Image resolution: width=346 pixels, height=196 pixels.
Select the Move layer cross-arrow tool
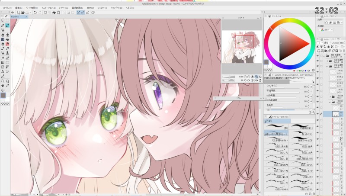click(3, 90)
